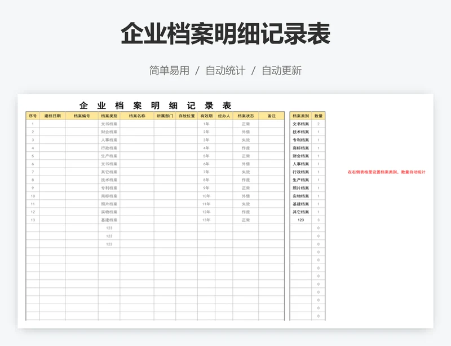Click the 序号 column header
The image size is (451, 346).
click(33, 116)
